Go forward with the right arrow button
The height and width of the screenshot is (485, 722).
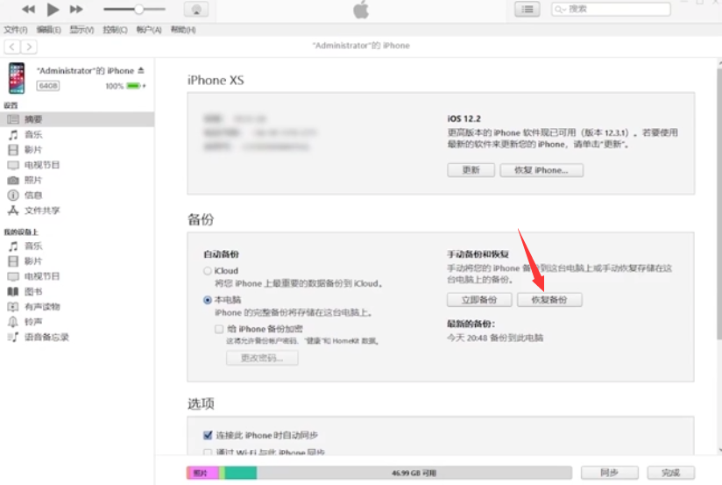pyautogui.click(x=29, y=46)
